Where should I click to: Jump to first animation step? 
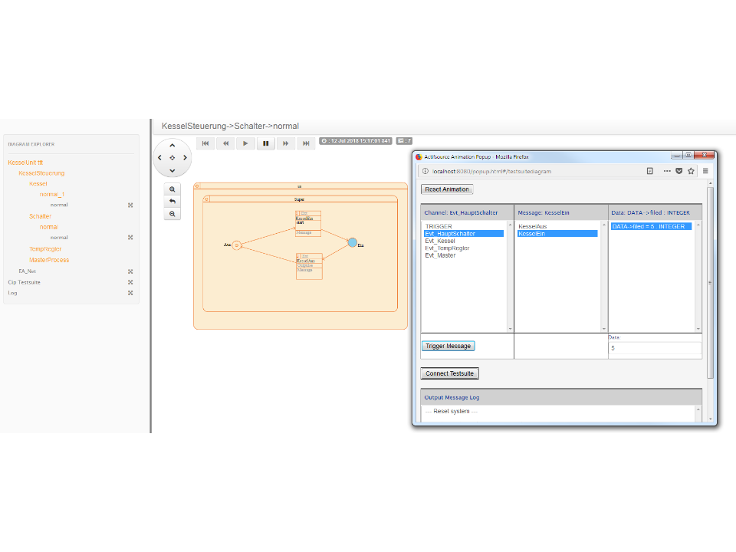click(x=205, y=143)
